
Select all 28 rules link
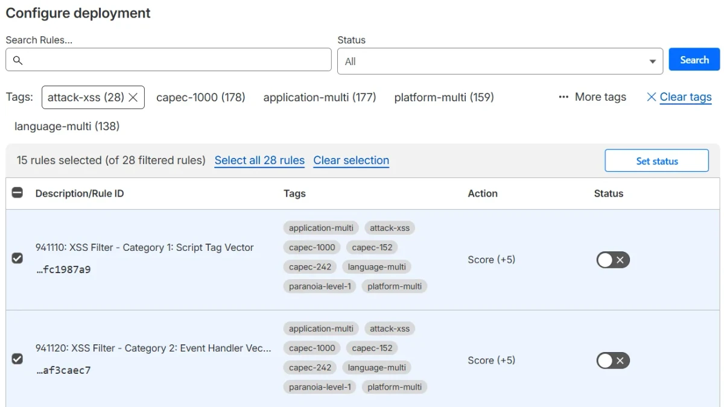[x=259, y=160]
